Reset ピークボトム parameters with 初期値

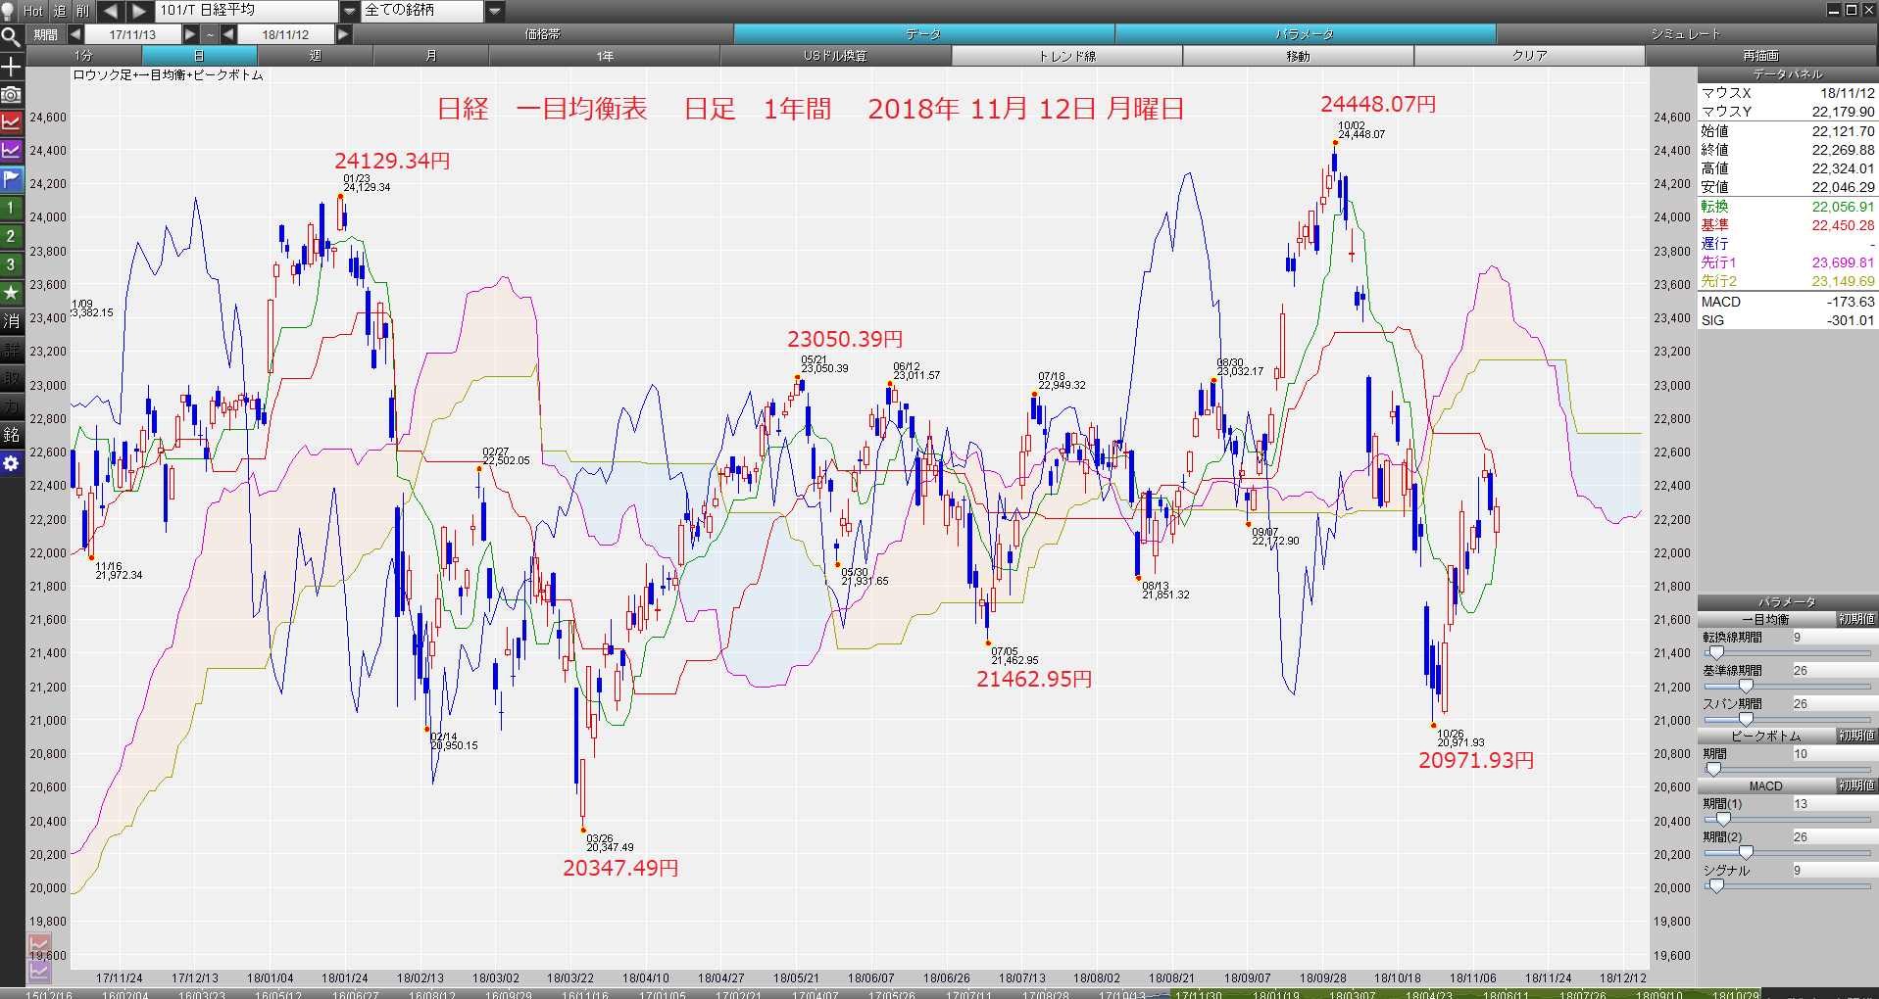[x=1856, y=736]
